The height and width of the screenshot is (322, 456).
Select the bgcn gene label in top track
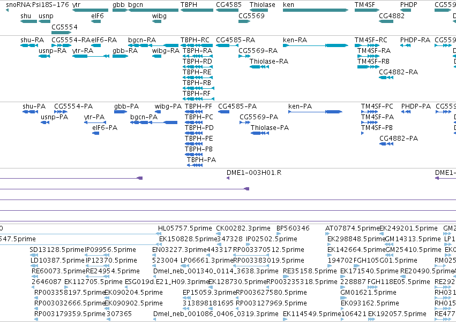136,5
